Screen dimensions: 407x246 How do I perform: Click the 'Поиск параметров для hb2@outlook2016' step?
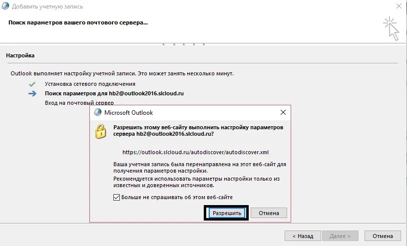click(x=114, y=93)
